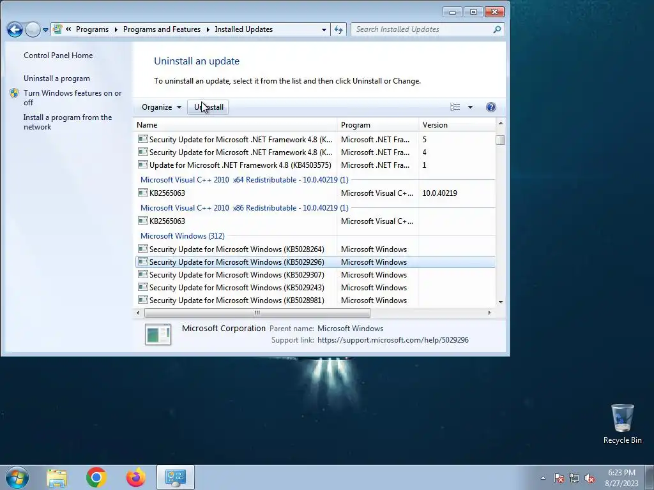This screenshot has width=654, height=490.
Task: Expand arrow after Programs breadcrumb
Action: (x=116, y=29)
